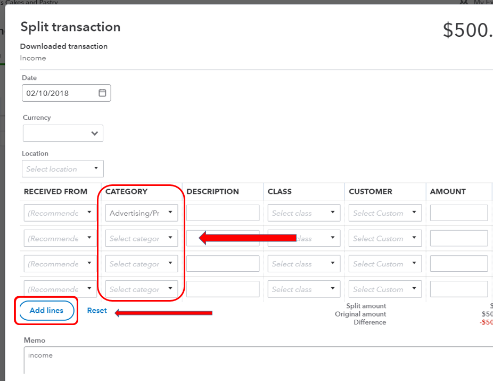This screenshot has width=493, height=381.
Task: Click Amount field in fourth row
Action: tap(459, 289)
